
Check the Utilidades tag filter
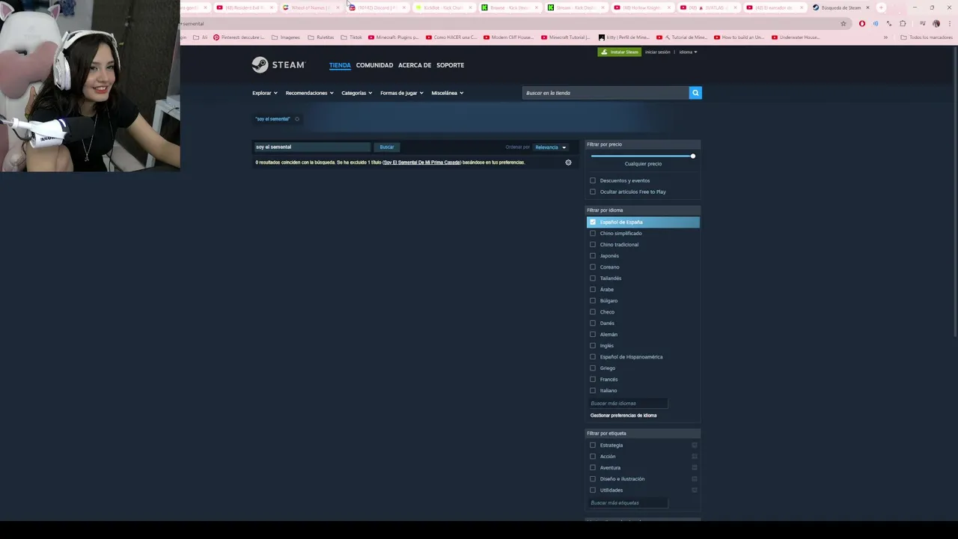tap(593, 490)
